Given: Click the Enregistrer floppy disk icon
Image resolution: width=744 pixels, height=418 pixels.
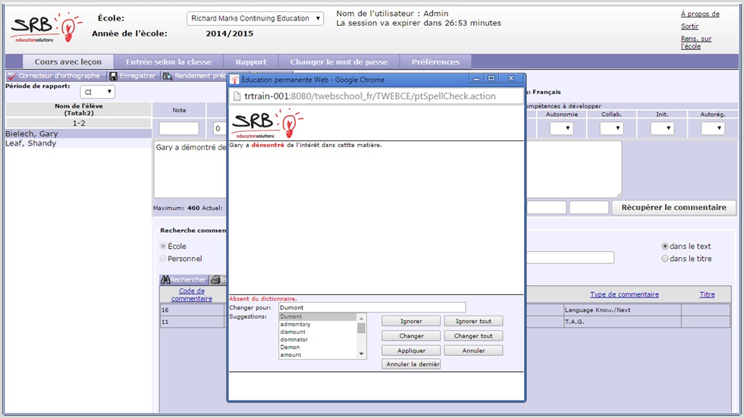Looking at the screenshot, I should tap(113, 76).
